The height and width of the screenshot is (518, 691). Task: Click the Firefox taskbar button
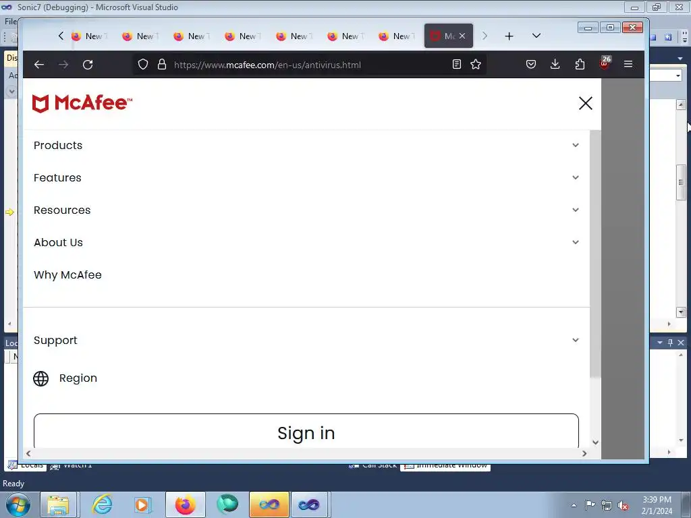[x=185, y=505]
